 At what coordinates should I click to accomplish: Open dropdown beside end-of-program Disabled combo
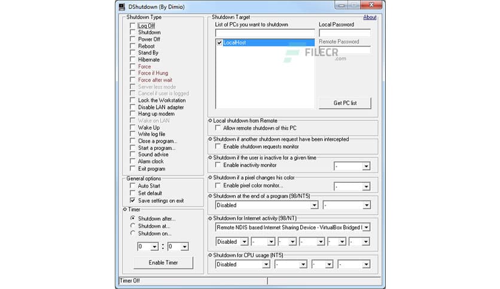tap(367, 205)
